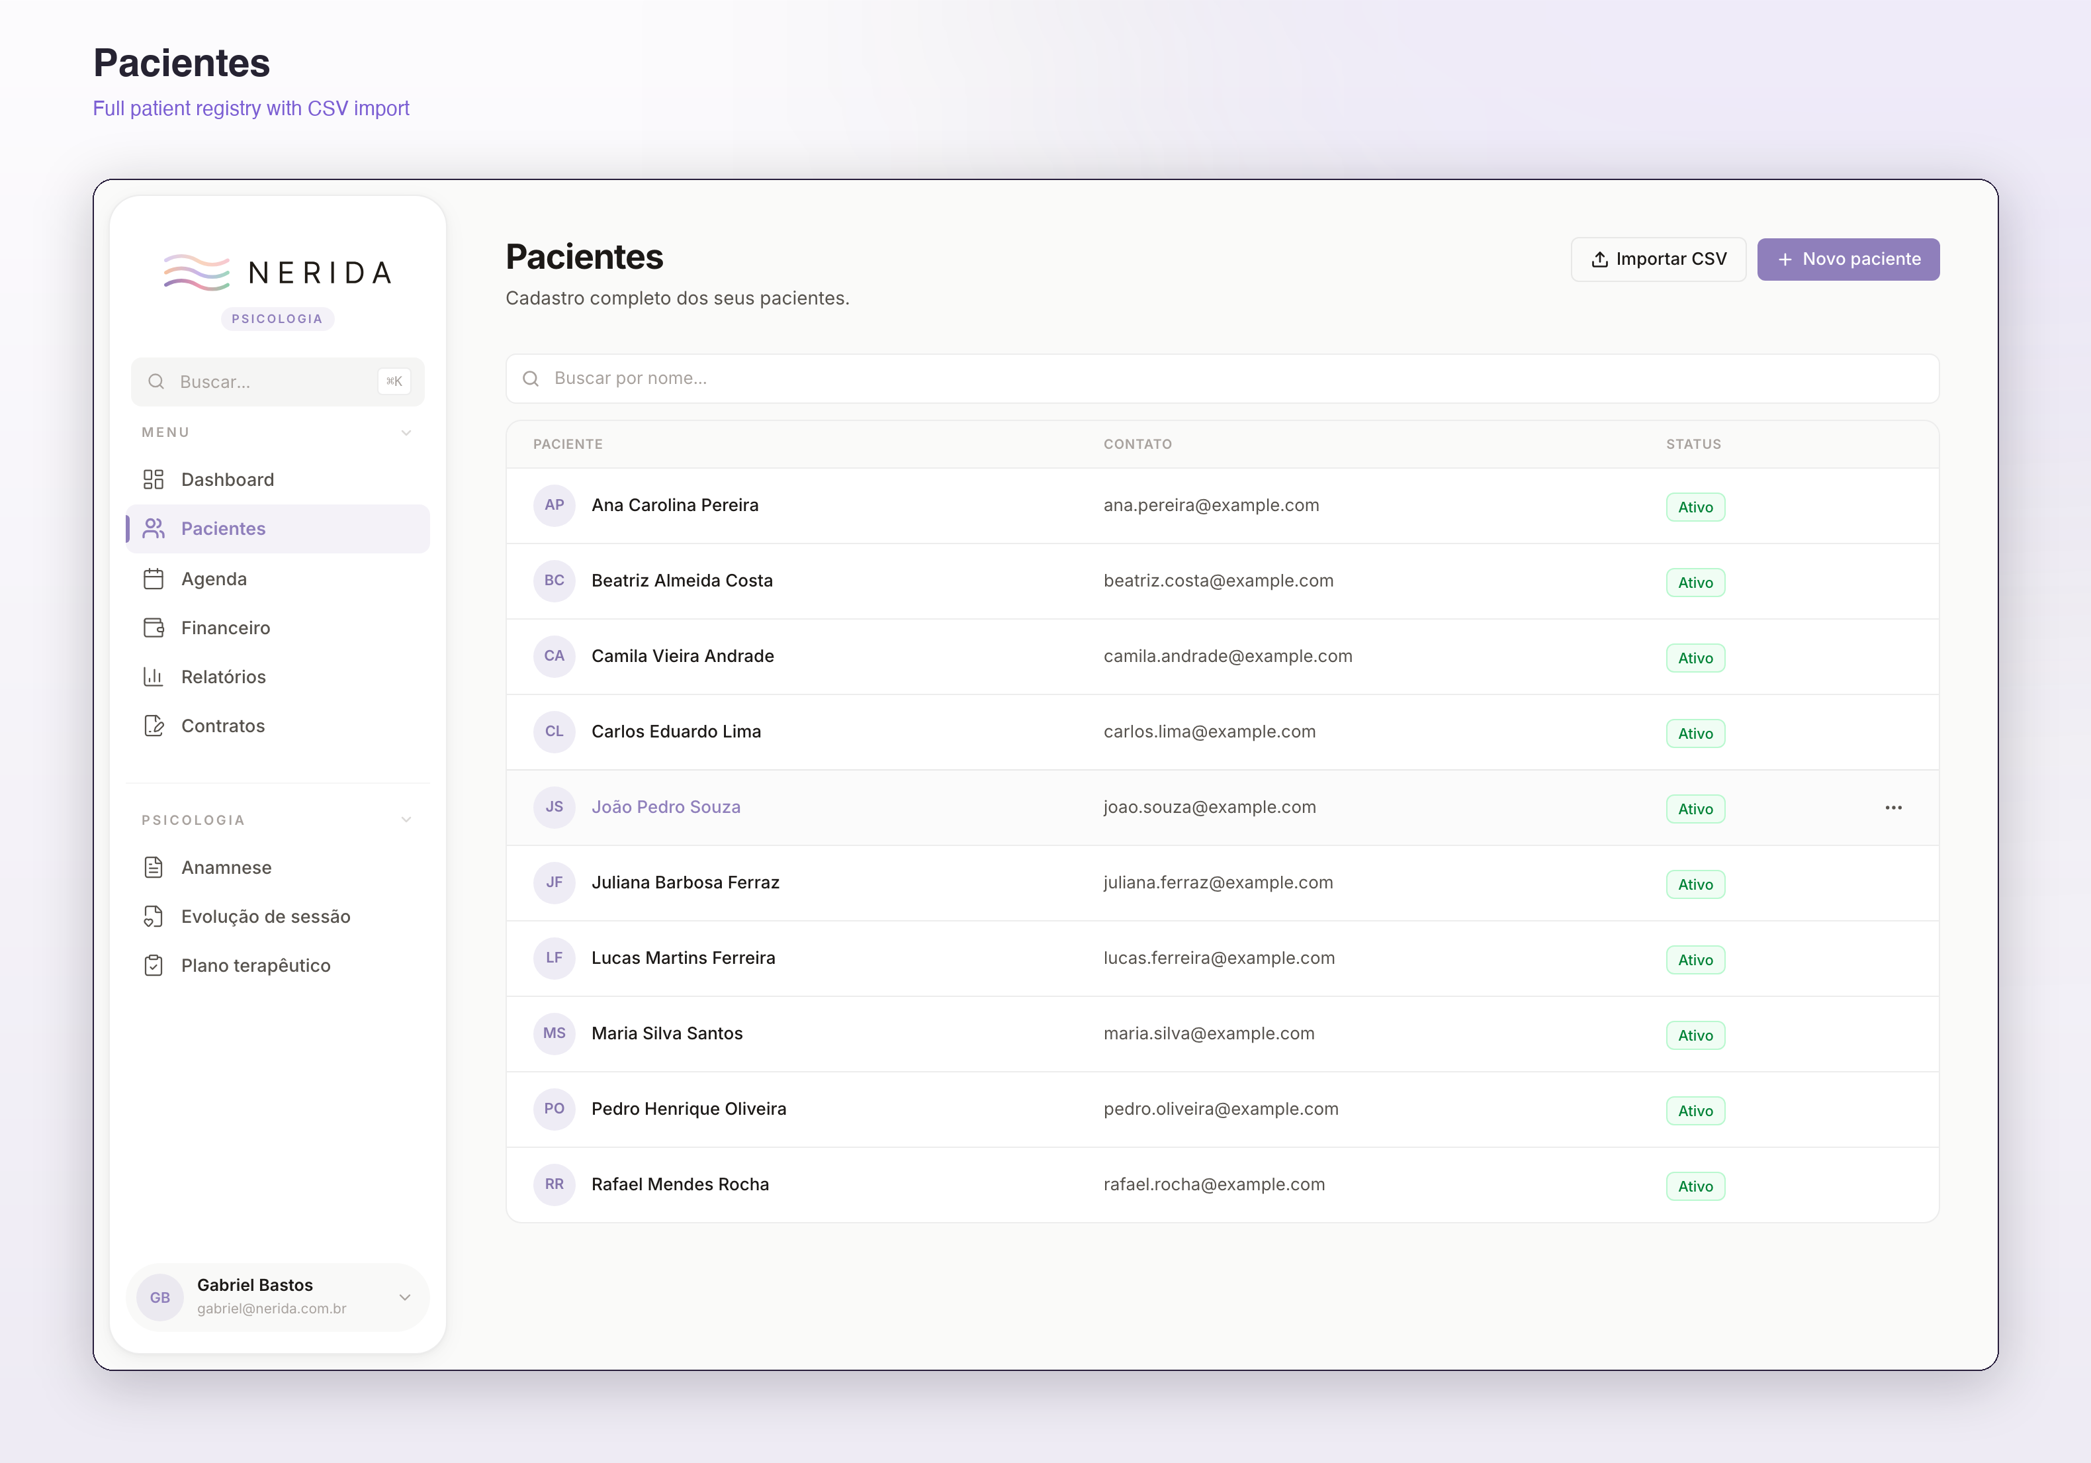This screenshot has height=1463, width=2091.
Task: Expand the Gabriel Bastos account chevron
Action: click(405, 1298)
